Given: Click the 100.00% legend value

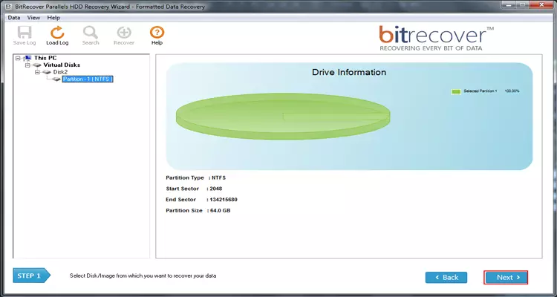Looking at the screenshot, I should click(x=512, y=91).
